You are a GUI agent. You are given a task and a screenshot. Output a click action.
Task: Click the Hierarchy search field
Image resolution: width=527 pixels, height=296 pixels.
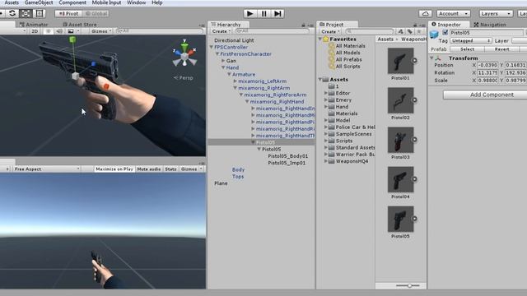(x=272, y=31)
